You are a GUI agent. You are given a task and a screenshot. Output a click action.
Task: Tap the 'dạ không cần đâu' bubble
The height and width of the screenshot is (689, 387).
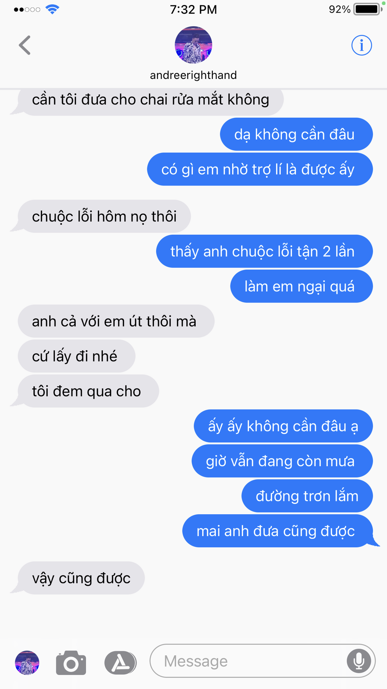coord(296,134)
